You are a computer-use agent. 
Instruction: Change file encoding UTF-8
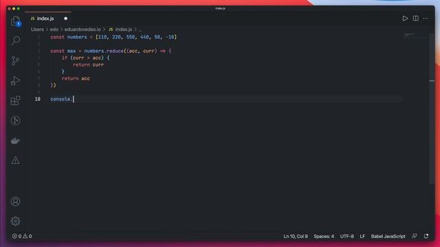coord(346,236)
